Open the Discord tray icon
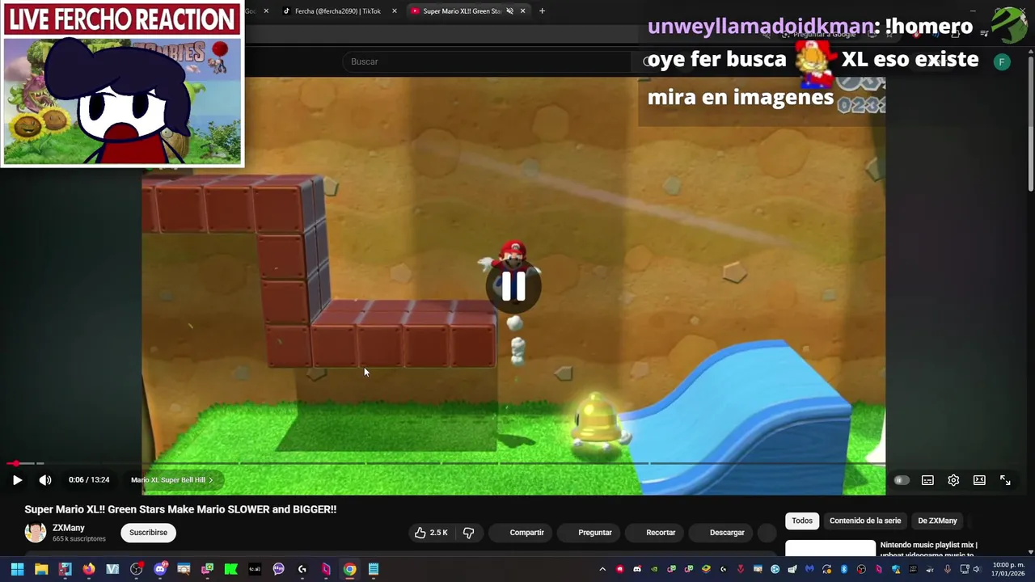Viewport: 1035px width, 582px height. (x=637, y=569)
